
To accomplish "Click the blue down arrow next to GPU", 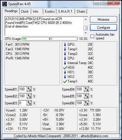I will click(x=65, y=45).
